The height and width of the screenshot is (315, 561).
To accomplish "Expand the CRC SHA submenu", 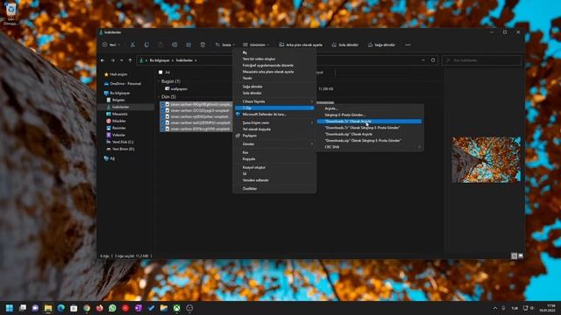I will coord(370,147).
